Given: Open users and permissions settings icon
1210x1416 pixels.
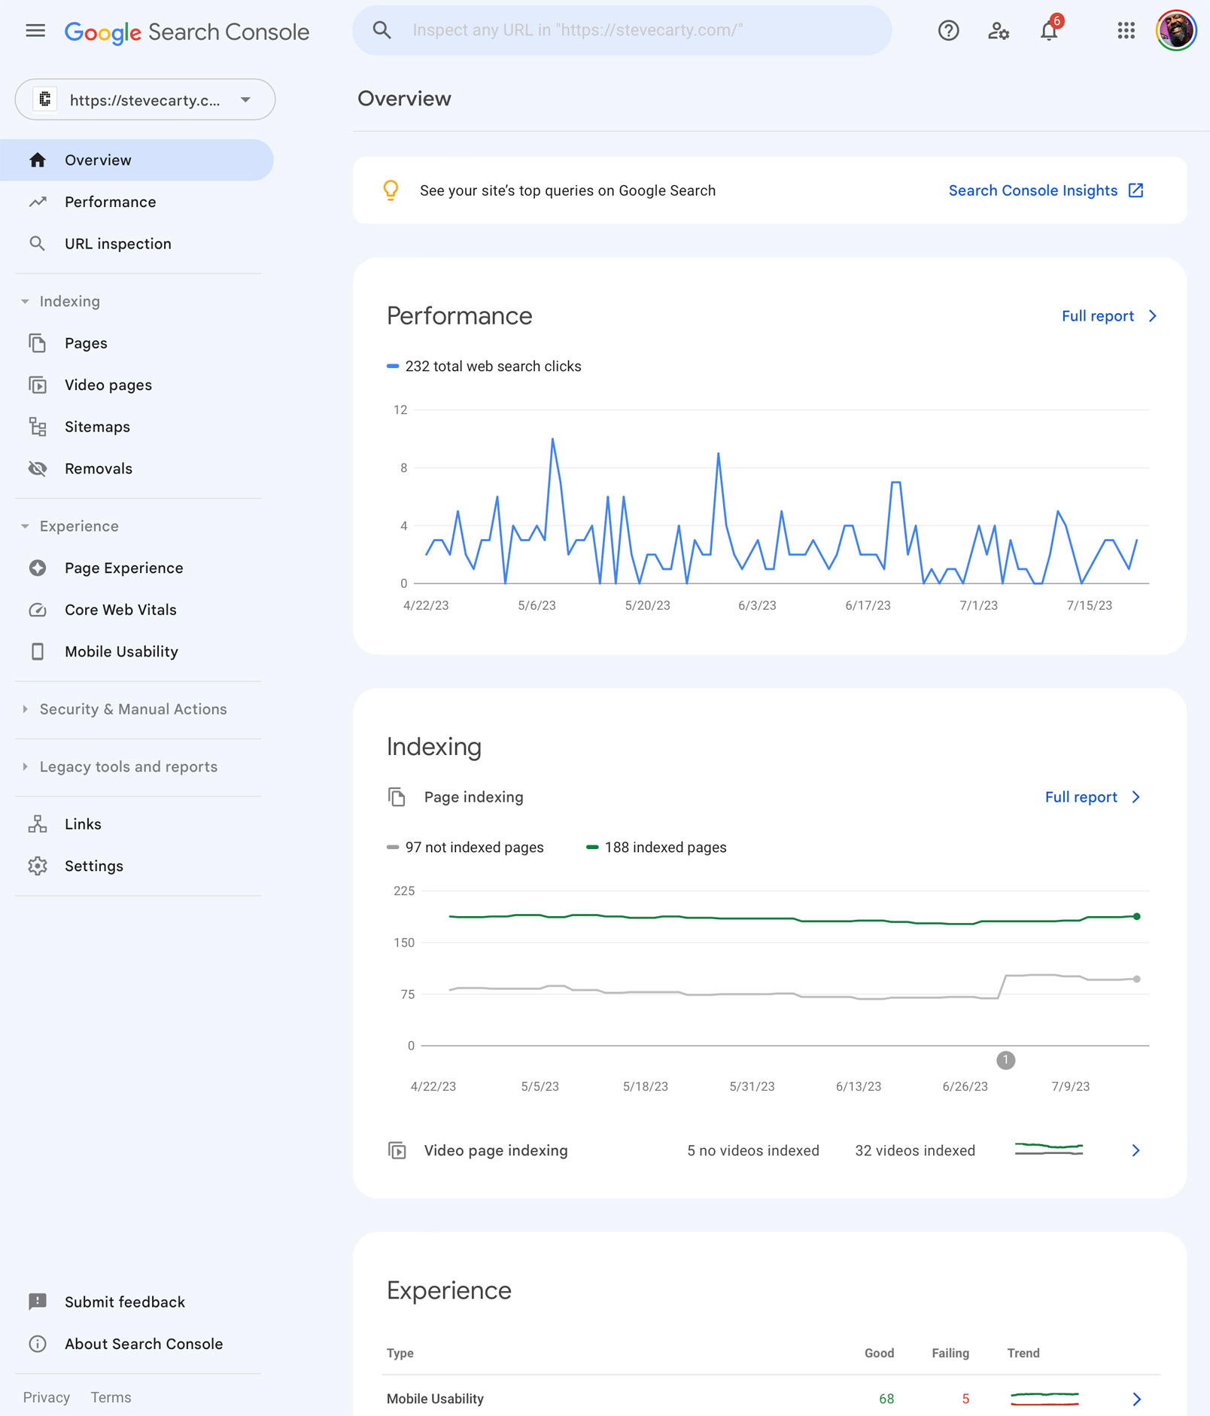Looking at the screenshot, I should 999,31.
